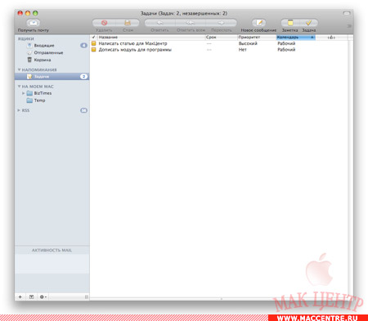Expand the BizTimes folder triangle
The width and height of the screenshot is (368, 321).
(24, 93)
